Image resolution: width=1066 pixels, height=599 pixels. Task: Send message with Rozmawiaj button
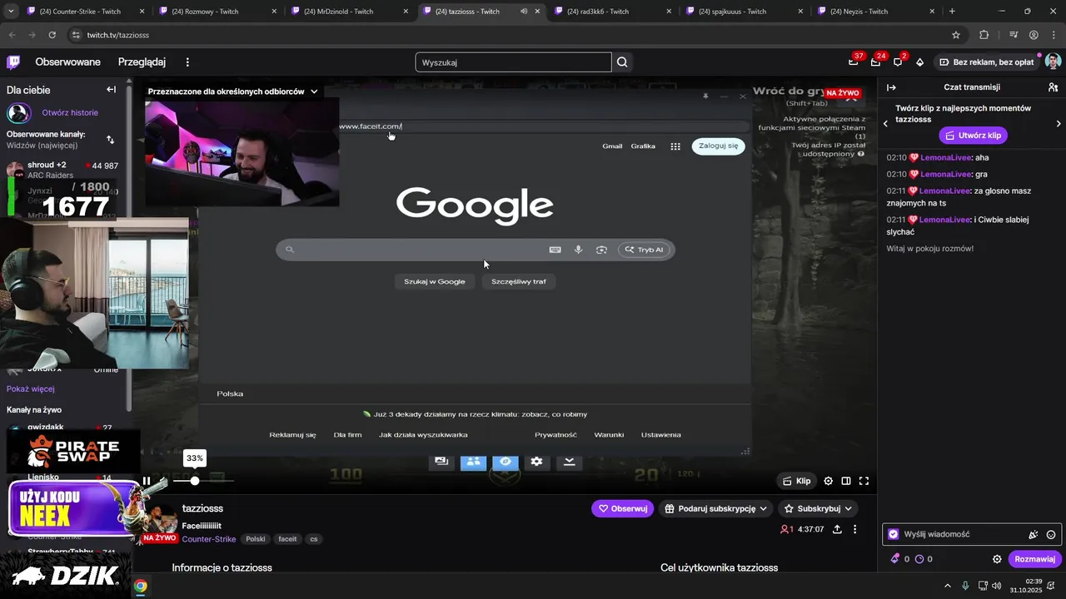[1035, 559]
